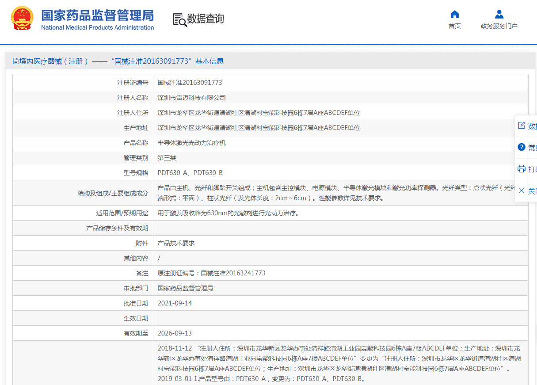Click the 生产地址 address value
This screenshot has width=537, height=385.
259,128
